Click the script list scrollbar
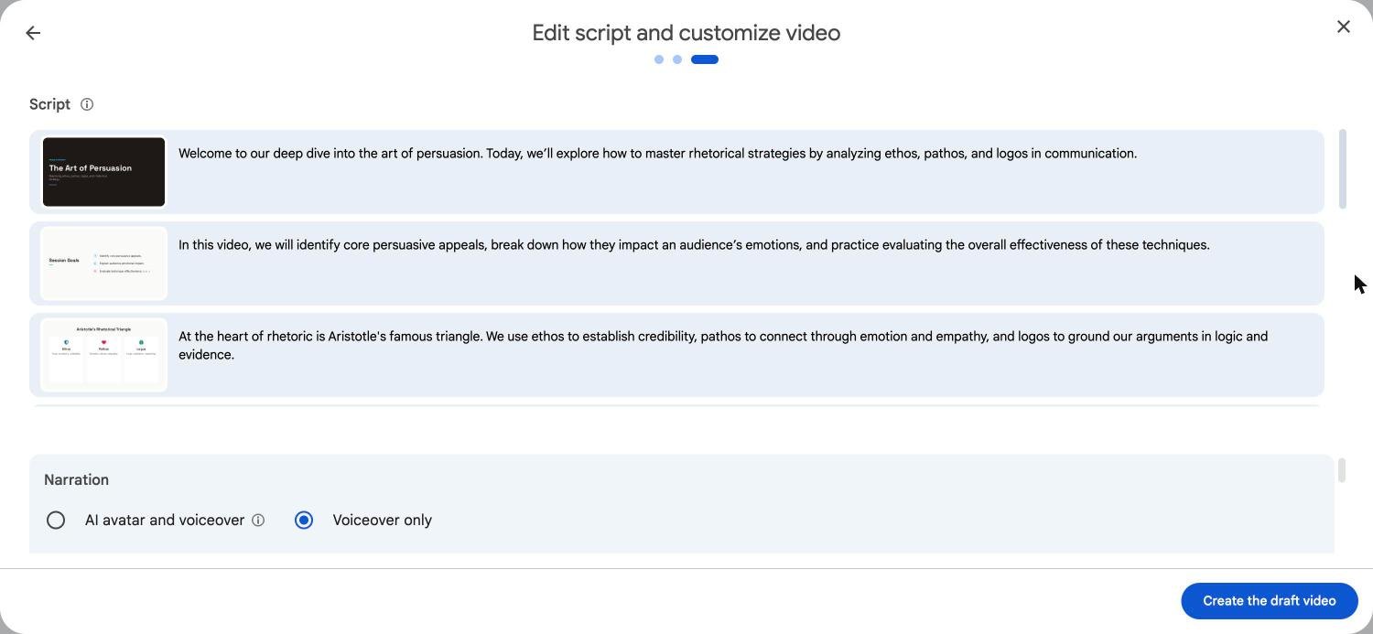 [1342, 169]
